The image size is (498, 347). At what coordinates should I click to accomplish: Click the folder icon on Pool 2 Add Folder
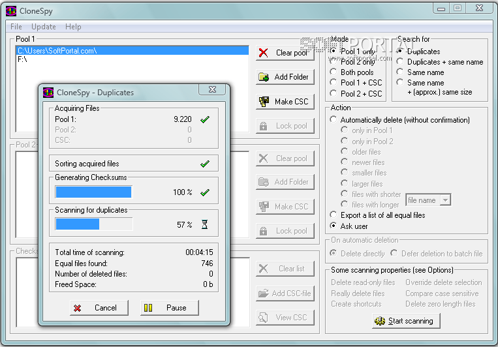pyautogui.click(x=264, y=182)
